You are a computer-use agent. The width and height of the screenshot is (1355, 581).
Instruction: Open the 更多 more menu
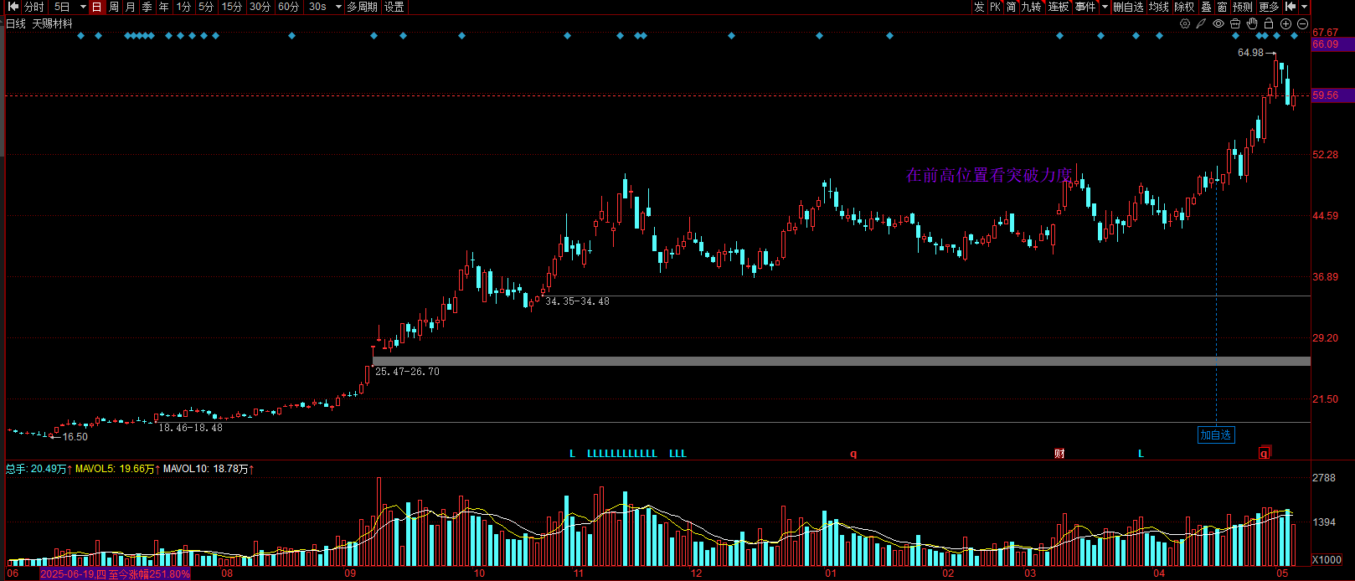(x=1269, y=7)
